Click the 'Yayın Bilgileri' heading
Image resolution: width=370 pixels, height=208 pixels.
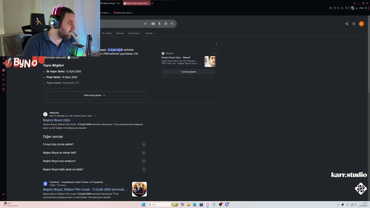(x=53, y=66)
